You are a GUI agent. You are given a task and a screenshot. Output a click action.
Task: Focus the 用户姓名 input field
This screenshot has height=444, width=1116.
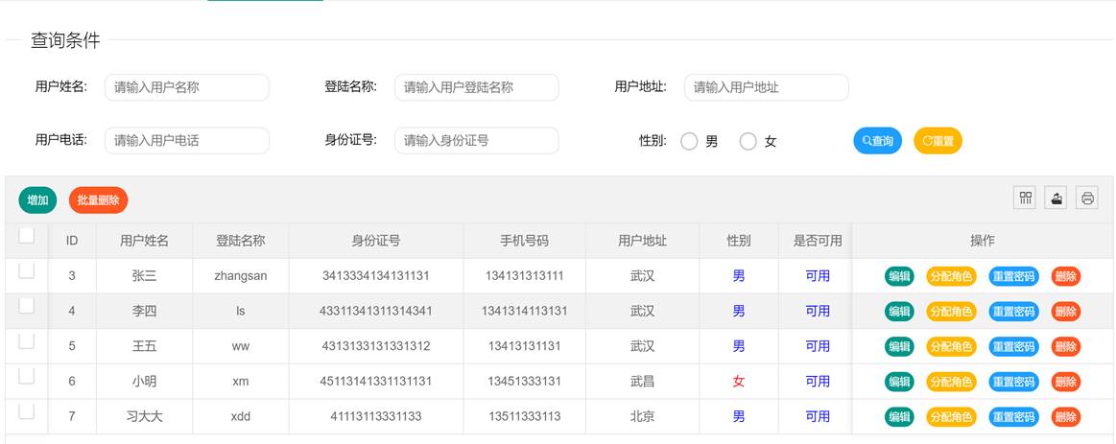(187, 87)
